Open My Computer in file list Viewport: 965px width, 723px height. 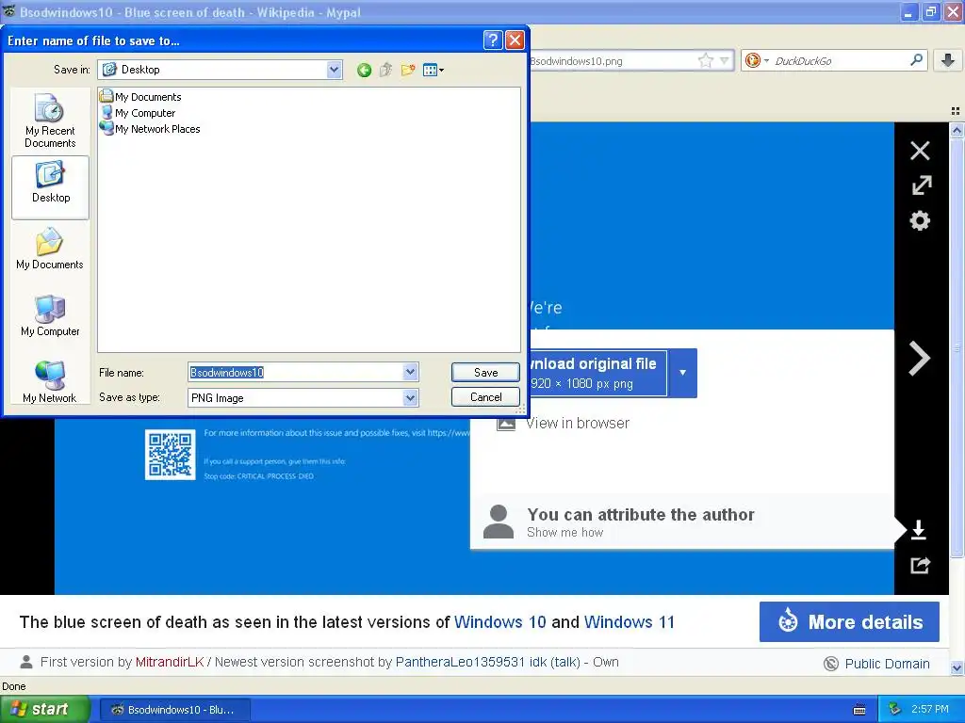click(138, 113)
